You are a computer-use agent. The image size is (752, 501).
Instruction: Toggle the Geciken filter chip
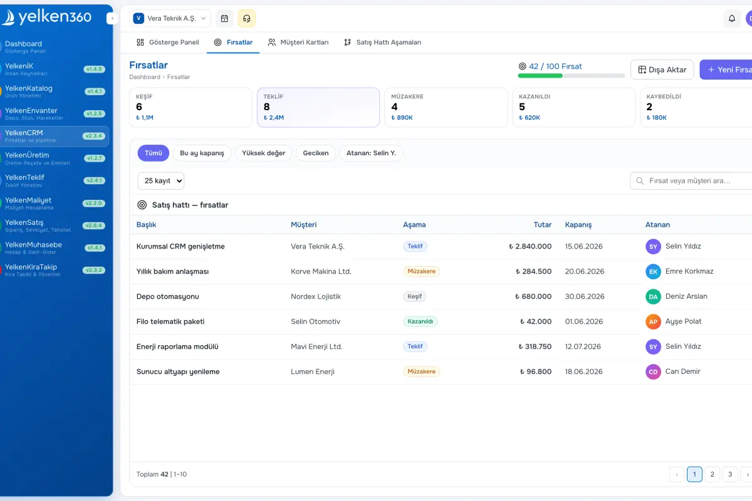point(316,153)
